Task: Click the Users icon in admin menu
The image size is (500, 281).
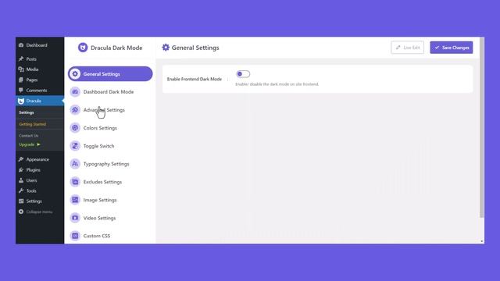Action: coord(21,180)
